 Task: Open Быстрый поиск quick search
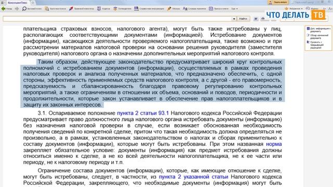point(32,9)
